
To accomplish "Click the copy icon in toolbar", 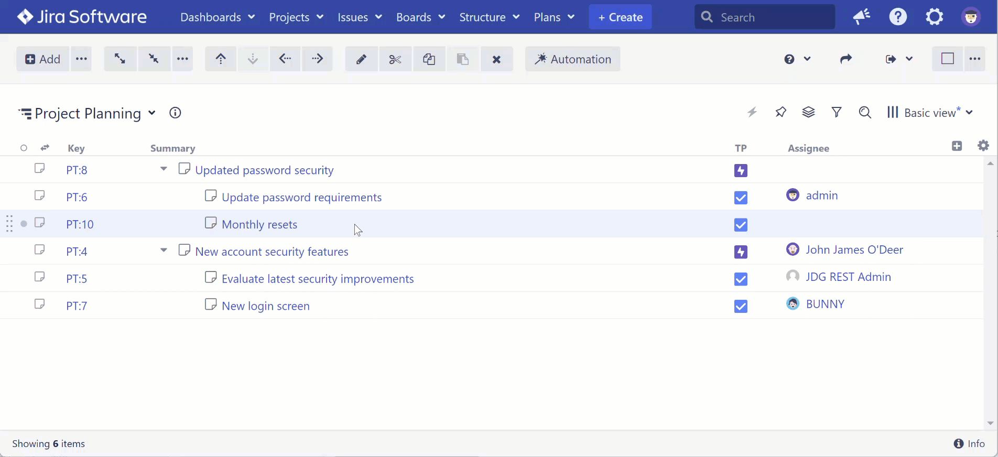I will pos(429,59).
